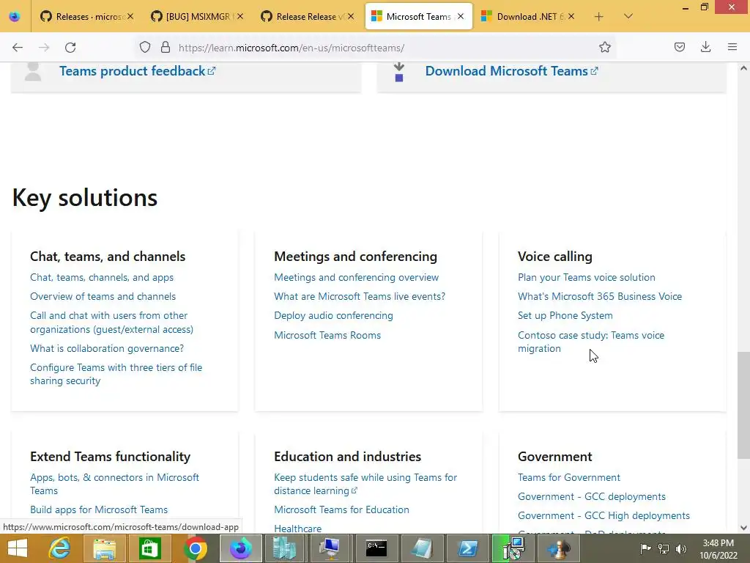
Task: Open Overview of teams and channels
Action: [103, 296]
